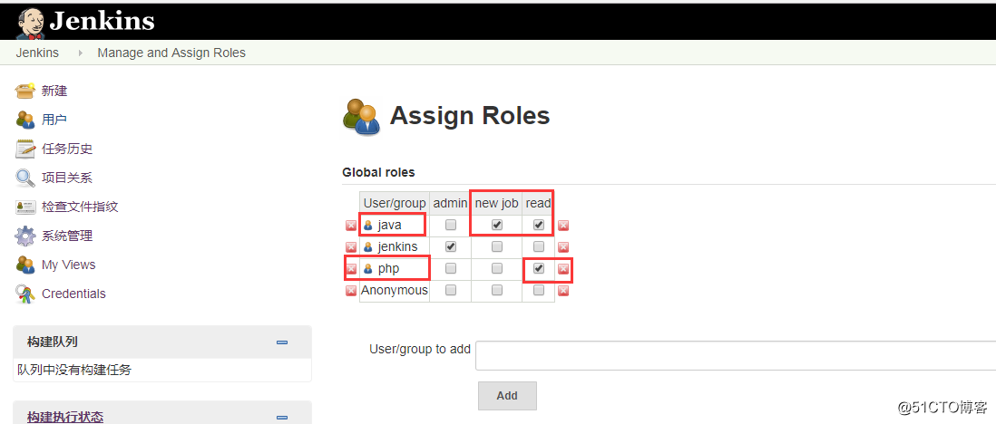Viewport: 996px width, 424px height.
Task: Collapse the 构建队列 panel
Action: (282, 342)
